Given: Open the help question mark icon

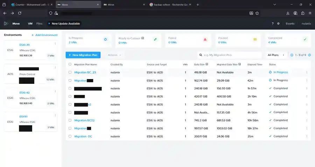Looking at the screenshot, I should pyautogui.click(x=273, y=24).
